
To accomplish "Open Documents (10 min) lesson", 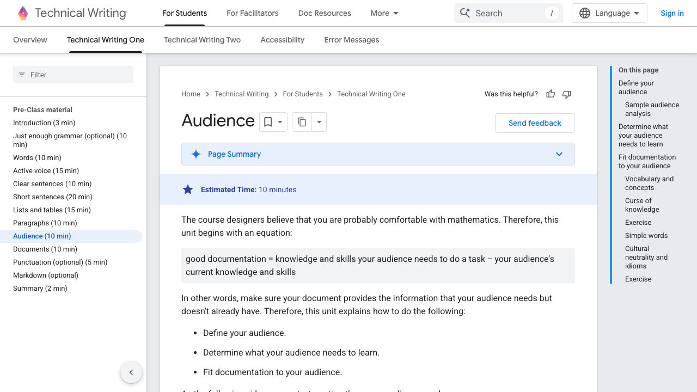I will (45, 249).
